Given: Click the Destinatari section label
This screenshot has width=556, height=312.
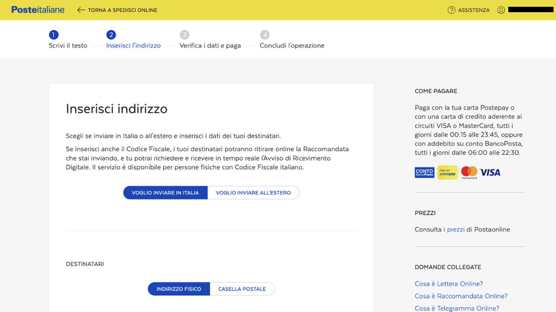Looking at the screenshot, I should 85,264.
